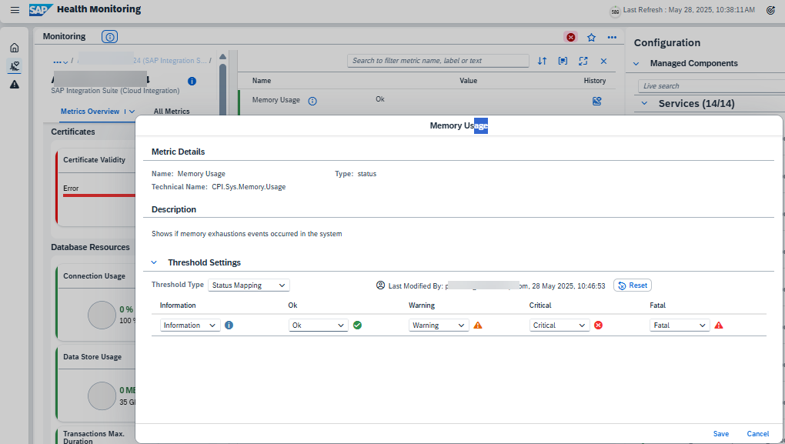Select the Monitoring sidebar icon
Image resolution: width=785 pixels, height=444 pixels.
15,65
